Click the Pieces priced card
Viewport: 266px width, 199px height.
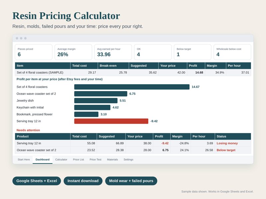34,52
